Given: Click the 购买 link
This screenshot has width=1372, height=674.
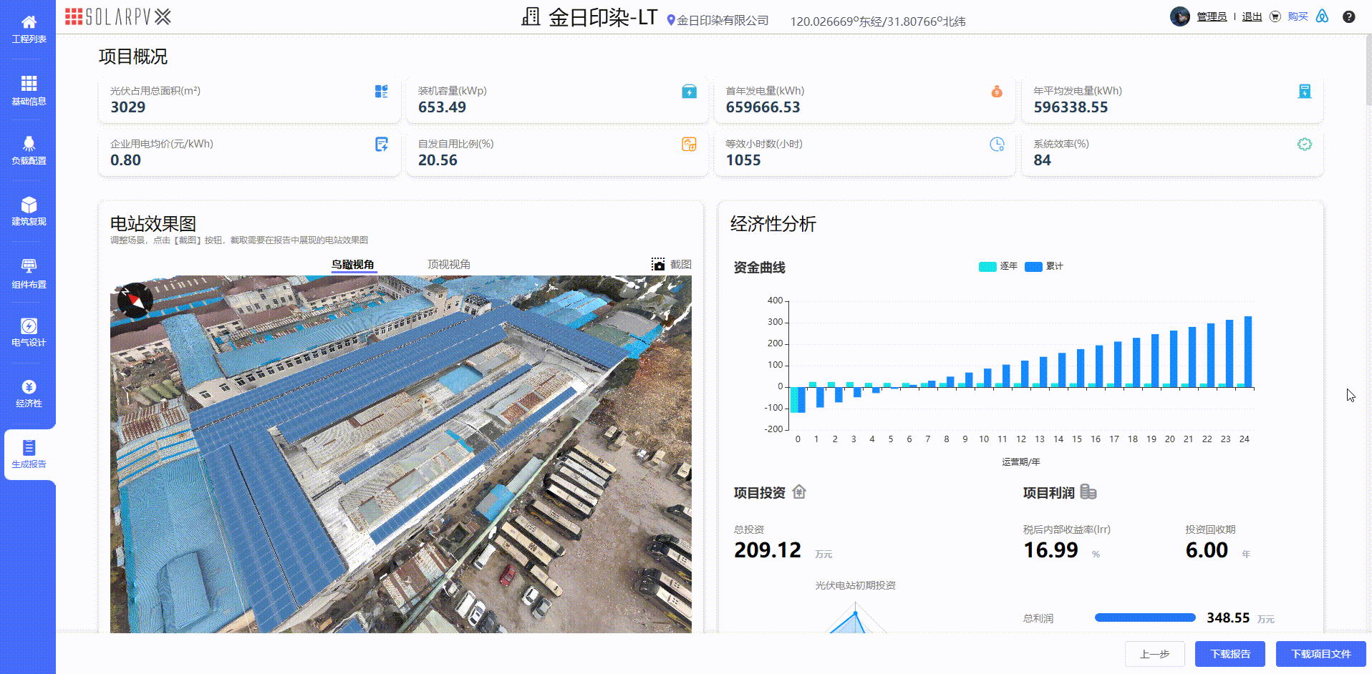Looking at the screenshot, I should pos(1298,16).
